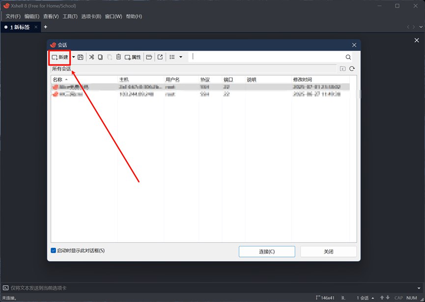
Task: Open the 工具 menu
Action: (70, 16)
